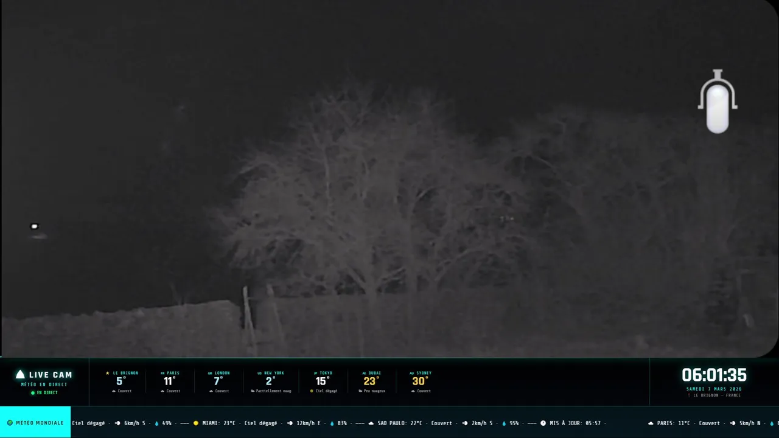Viewport: 779px width, 438px height.
Task: Click the sun icon before MIAMI in the ticker
Action: [196, 423]
